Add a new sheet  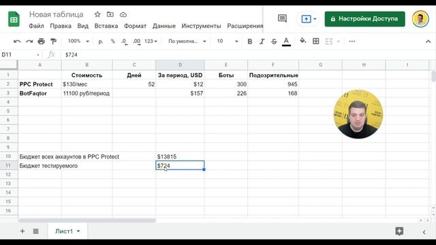(22, 231)
